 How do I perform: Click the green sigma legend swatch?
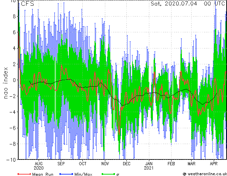[108, 174]
